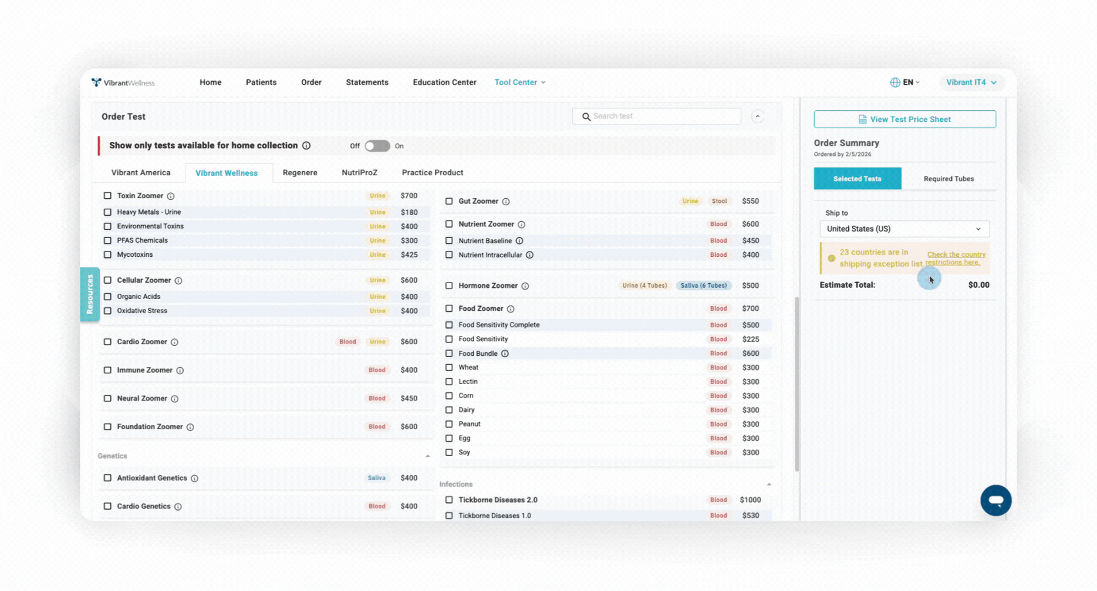Click View Test Price Sheet button
Screen dimensions: 1097x591
click(x=904, y=120)
